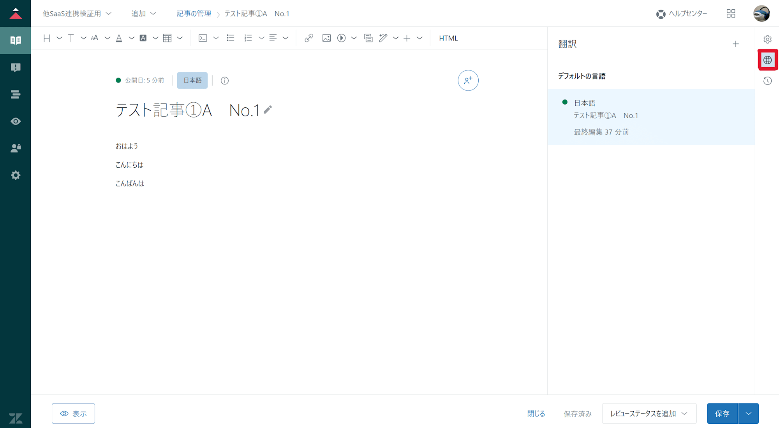Toggle bulleted list formatting
The height and width of the screenshot is (428, 779).
click(x=231, y=38)
